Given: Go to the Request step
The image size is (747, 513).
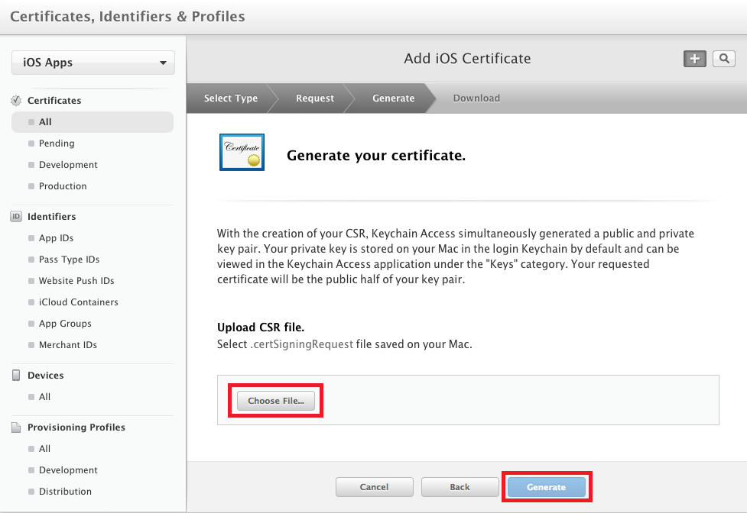Looking at the screenshot, I should (x=315, y=98).
